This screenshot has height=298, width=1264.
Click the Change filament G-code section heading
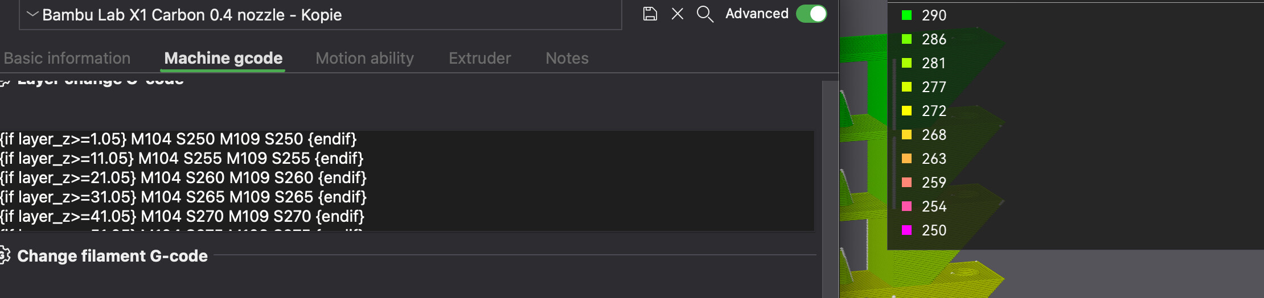point(112,256)
